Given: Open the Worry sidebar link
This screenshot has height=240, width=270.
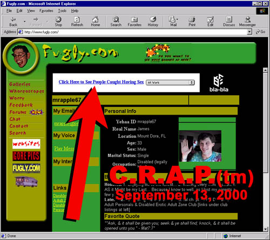Looking at the screenshot, I should pos(17,98).
